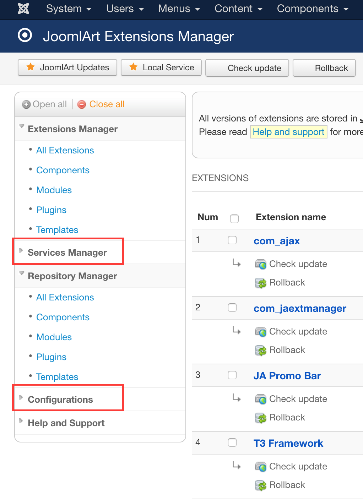Click Rollback icon under com_jaextmanager
Screen dimensions: 363x500
point(261,350)
